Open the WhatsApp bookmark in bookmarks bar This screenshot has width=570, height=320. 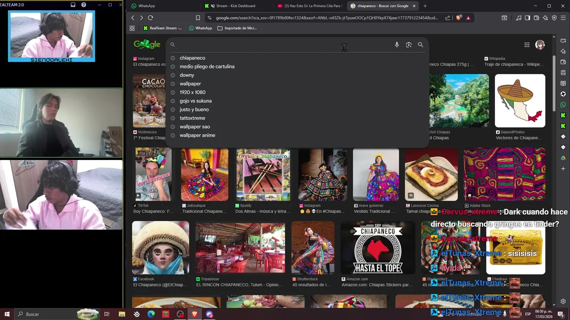[200, 28]
